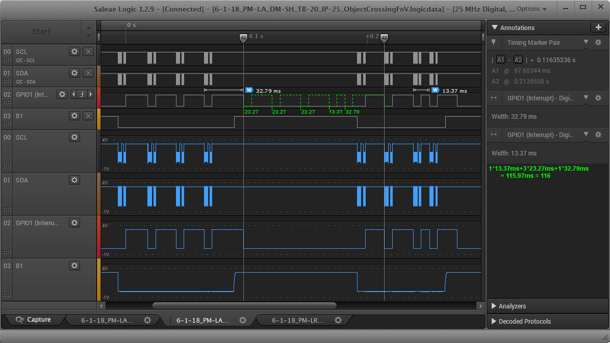Image resolution: width=610 pixels, height=343 pixels.
Task: Add new annotation with plus button
Action: click(598, 27)
